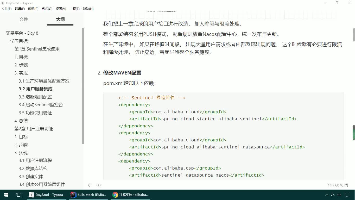The height and width of the screenshot is (200, 355).
Task: Open the 格式(O) menu
Action: point(47,9)
